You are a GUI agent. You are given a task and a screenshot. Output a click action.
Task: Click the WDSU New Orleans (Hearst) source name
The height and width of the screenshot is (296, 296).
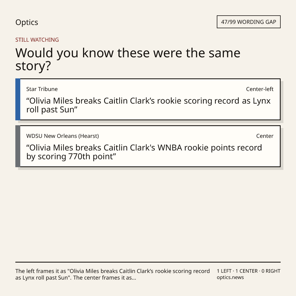coord(62,136)
